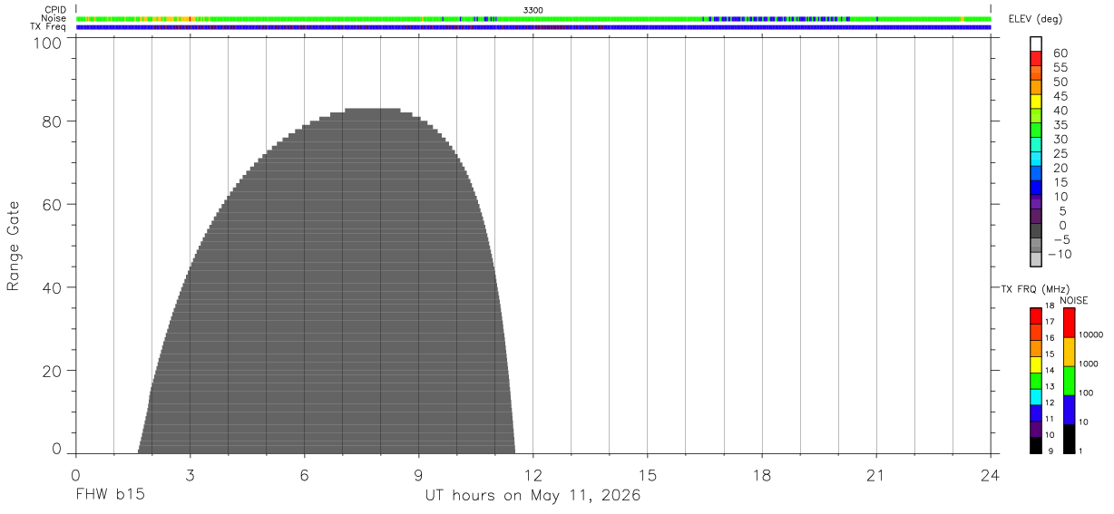This screenshot has width=1114, height=514.
Task: Pick the orange segment of NOISE colorbar
Action: pyautogui.click(x=1069, y=352)
